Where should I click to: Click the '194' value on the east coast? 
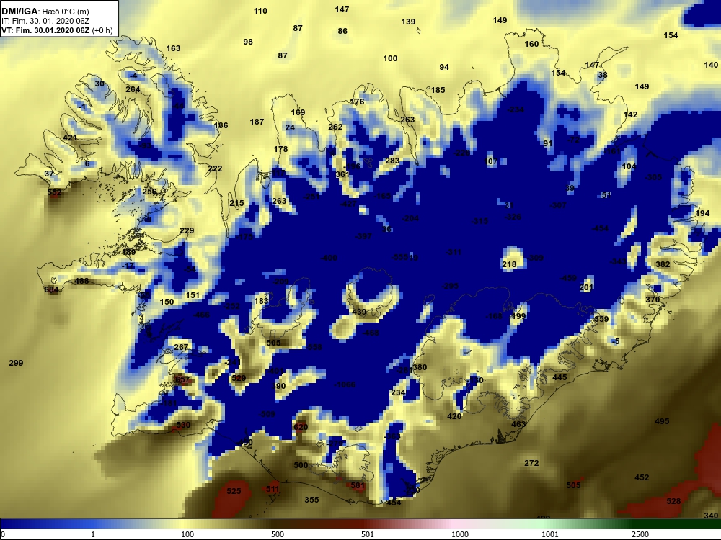coord(702,214)
